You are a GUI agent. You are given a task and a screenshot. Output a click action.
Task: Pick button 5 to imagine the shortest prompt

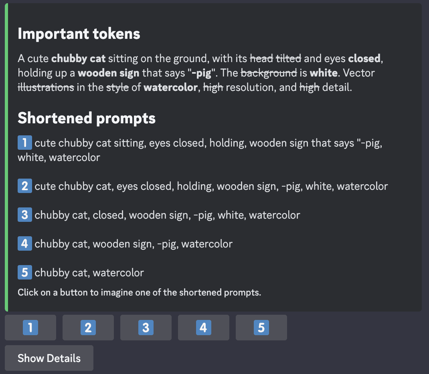pyautogui.click(x=261, y=328)
